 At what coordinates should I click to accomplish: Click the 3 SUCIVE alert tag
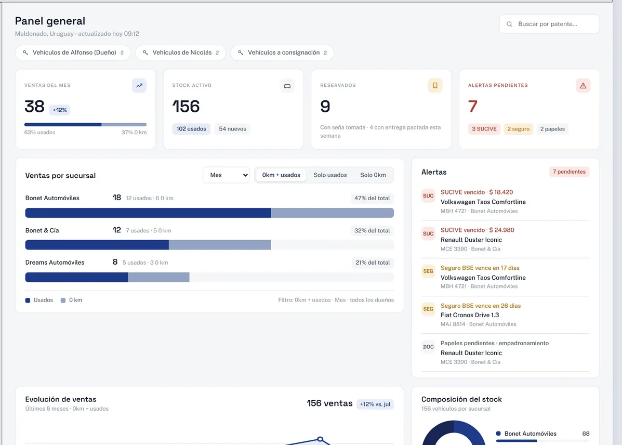click(x=484, y=129)
